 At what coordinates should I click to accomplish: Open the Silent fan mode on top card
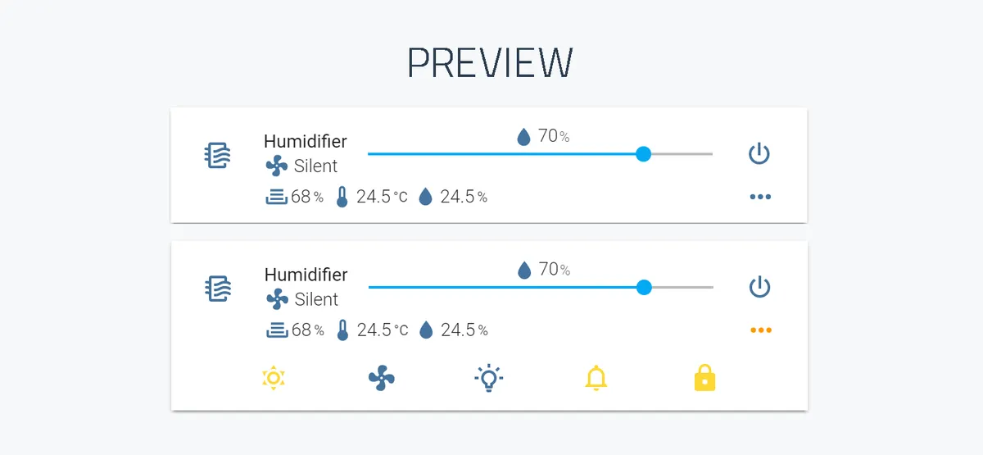tap(301, 166)
